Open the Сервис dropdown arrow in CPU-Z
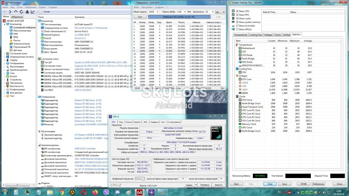This screenshot has height=196, width=349. [x=196, y=185]
